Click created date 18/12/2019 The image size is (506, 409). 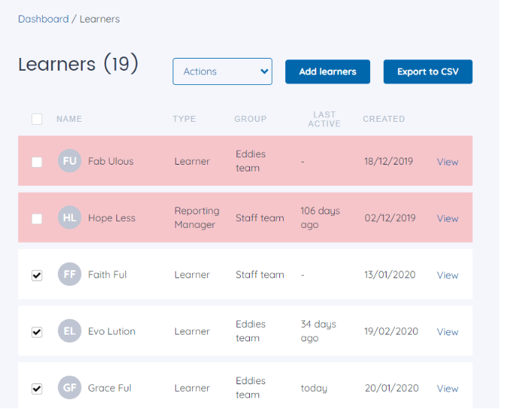(x=389, y=161)
